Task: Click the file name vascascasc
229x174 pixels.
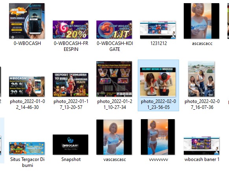Action: point(114,159)
